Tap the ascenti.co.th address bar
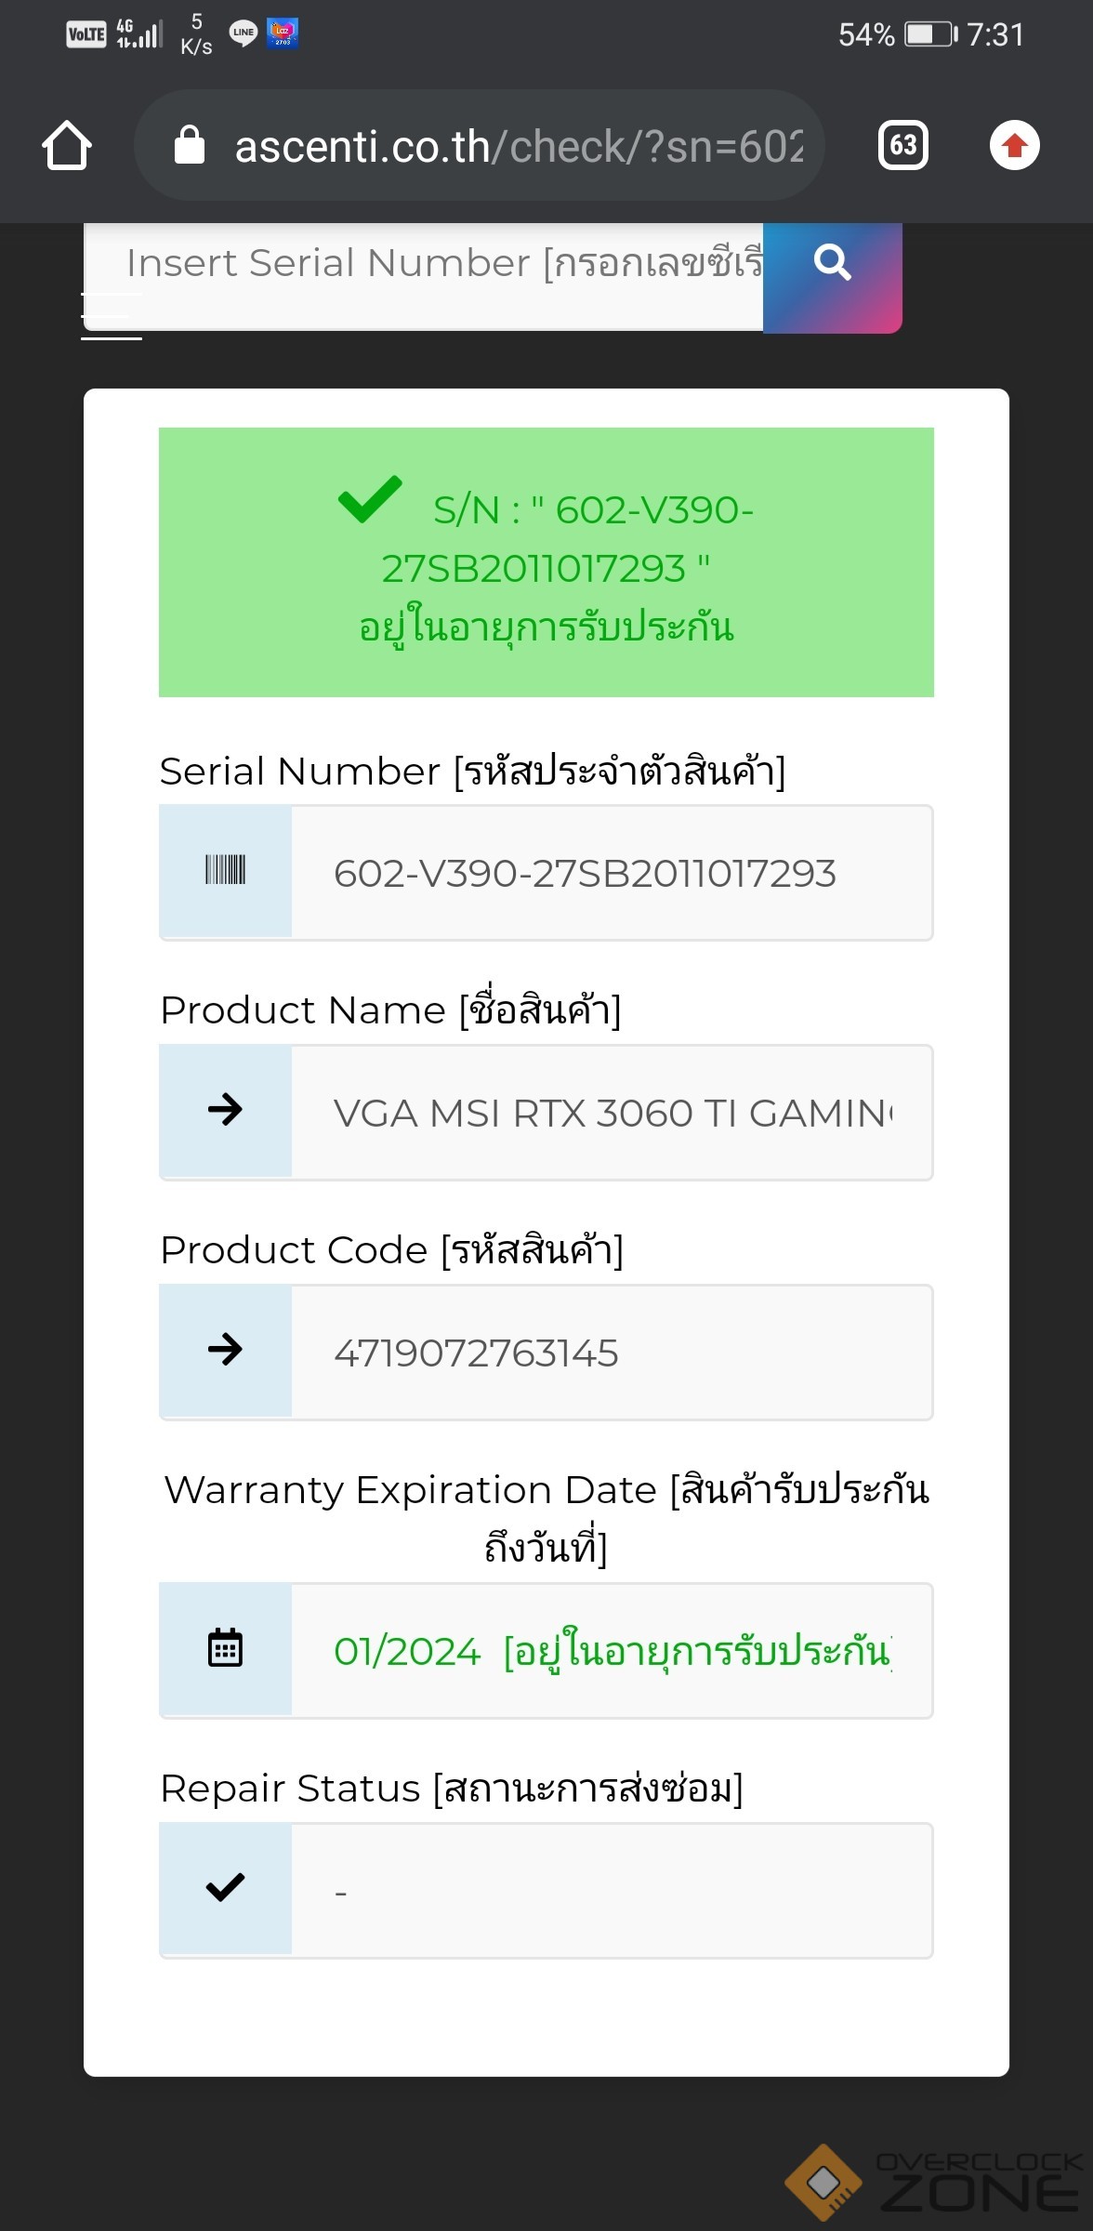Image resolution: width=1093 pixels, height=2231 pixels. (517, 146)
